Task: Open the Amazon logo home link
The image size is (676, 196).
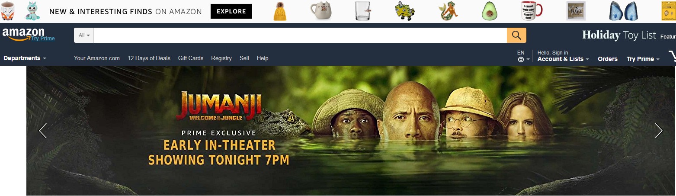Action: (x=23, y=34)
